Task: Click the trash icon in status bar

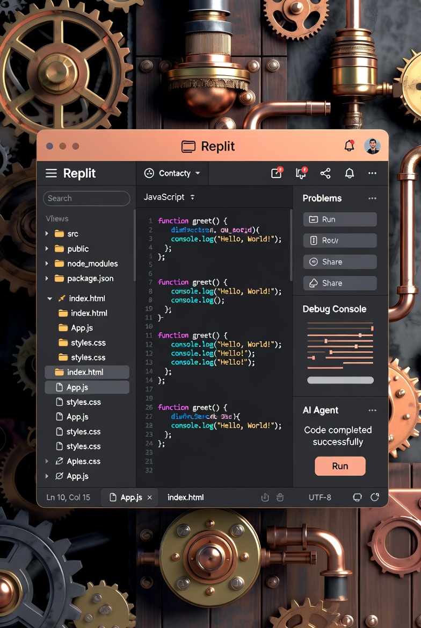Action: [x=280, y=497]
